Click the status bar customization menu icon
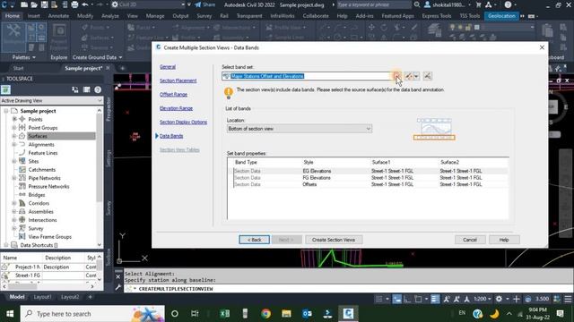The height and width of the screenshot is (322, 574). pyautogui.click(x=568, y=299)
